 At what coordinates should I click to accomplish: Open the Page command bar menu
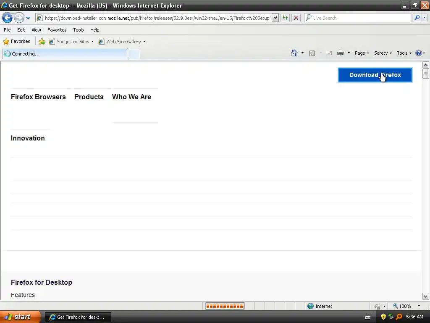click(x=362, y=53)
